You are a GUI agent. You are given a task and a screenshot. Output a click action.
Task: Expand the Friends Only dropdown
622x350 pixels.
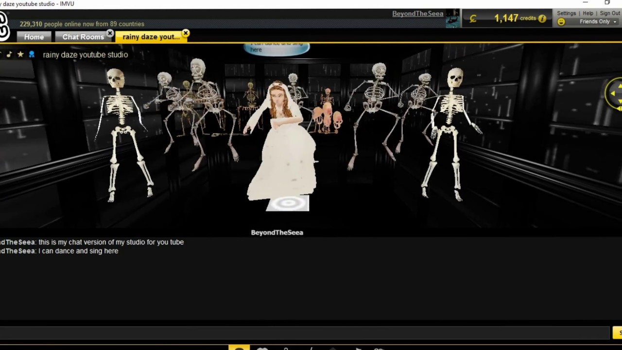[x=598, y=22]
